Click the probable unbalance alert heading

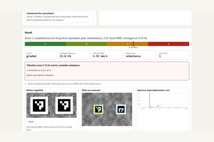53,65
